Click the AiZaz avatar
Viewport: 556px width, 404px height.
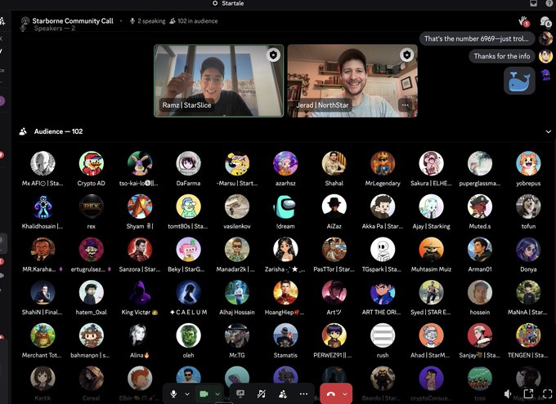[x=334, y=206]
